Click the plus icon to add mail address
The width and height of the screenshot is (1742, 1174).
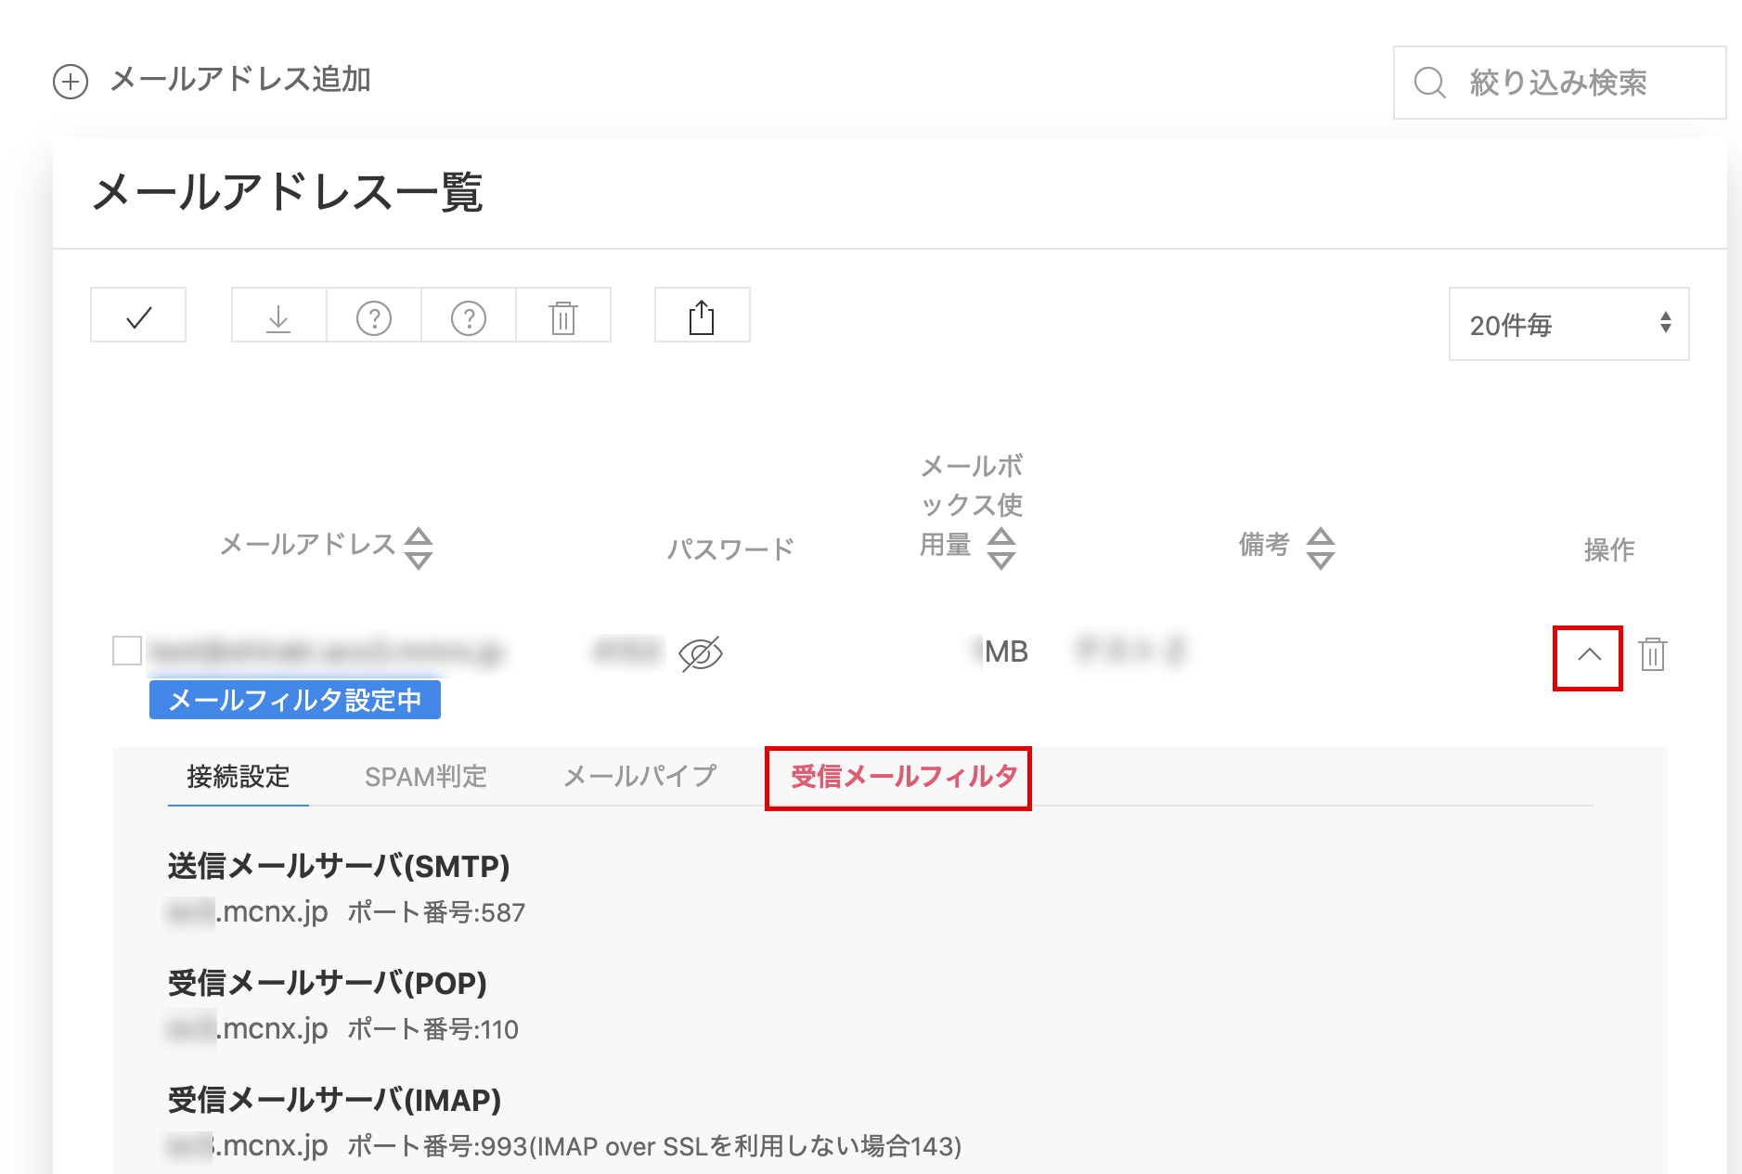tap(71, 82)
